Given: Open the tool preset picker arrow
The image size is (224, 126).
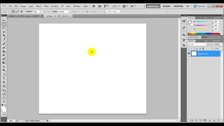Looking at the screenshot, I should pyautogui.click(x=8, y=12).
